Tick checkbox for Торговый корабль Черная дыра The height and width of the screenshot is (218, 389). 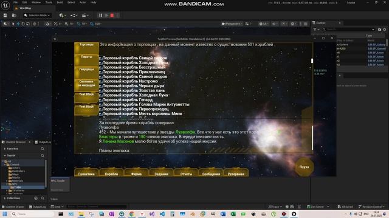tap(101, 86)
